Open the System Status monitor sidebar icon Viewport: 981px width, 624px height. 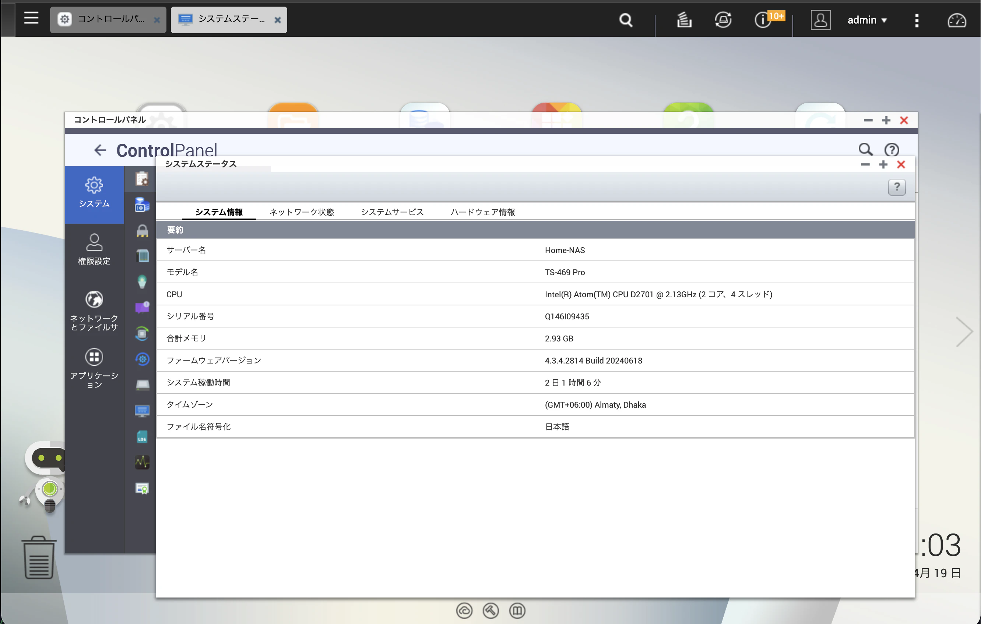(142, 411)
